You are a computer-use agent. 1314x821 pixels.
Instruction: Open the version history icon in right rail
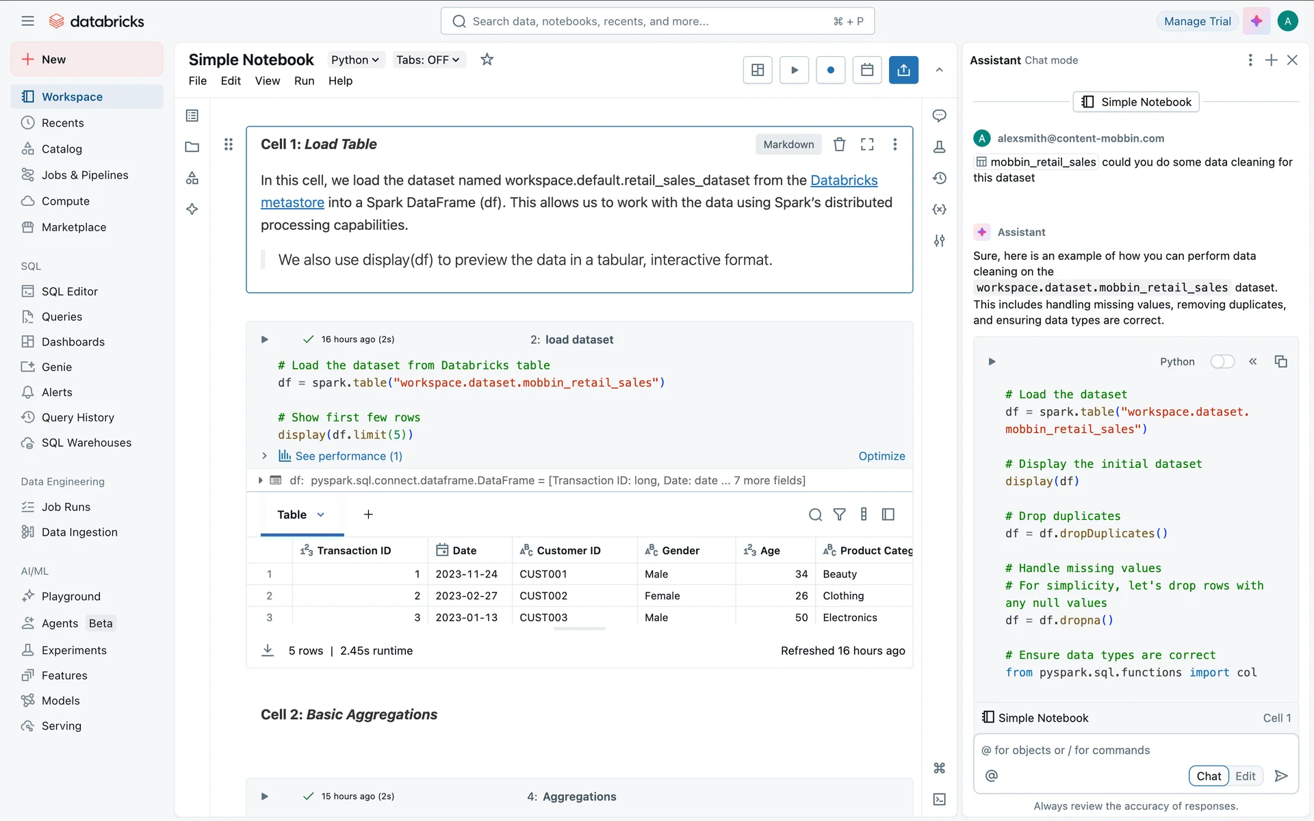[x=939, y=178]
